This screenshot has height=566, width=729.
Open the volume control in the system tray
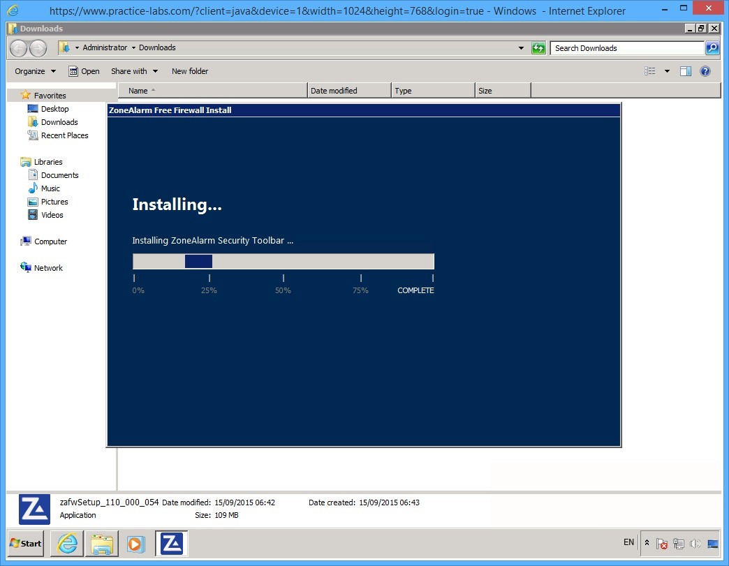[x=695, y=543]
